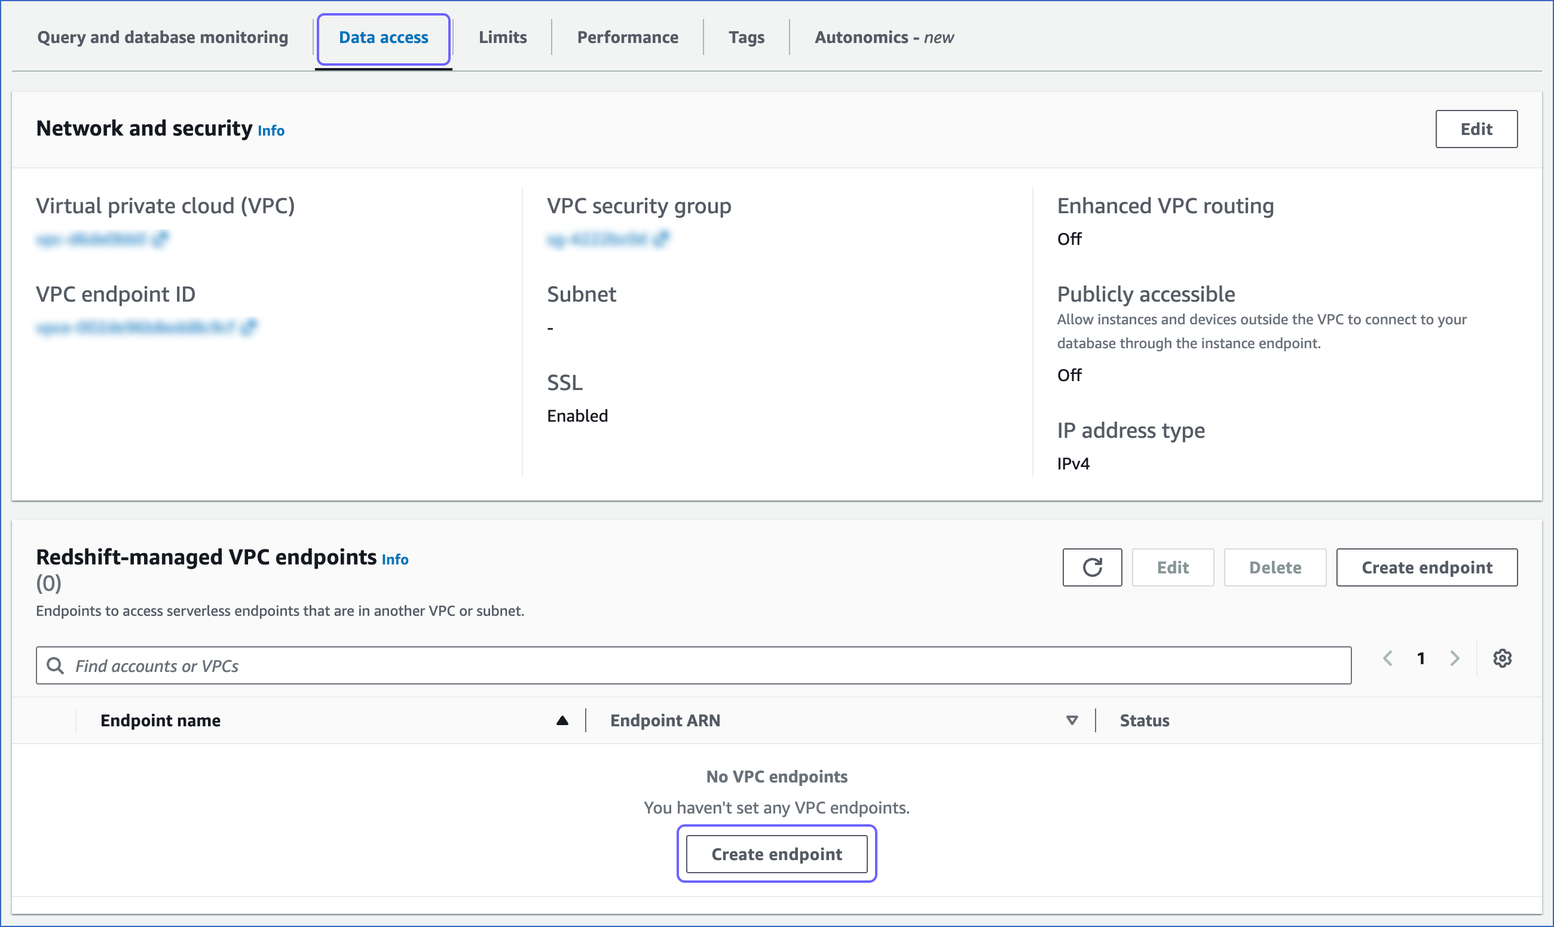Click the search magnifier in the filter field
The height and width of the screenshot is (927, 1554).
(x=55, y=665)
